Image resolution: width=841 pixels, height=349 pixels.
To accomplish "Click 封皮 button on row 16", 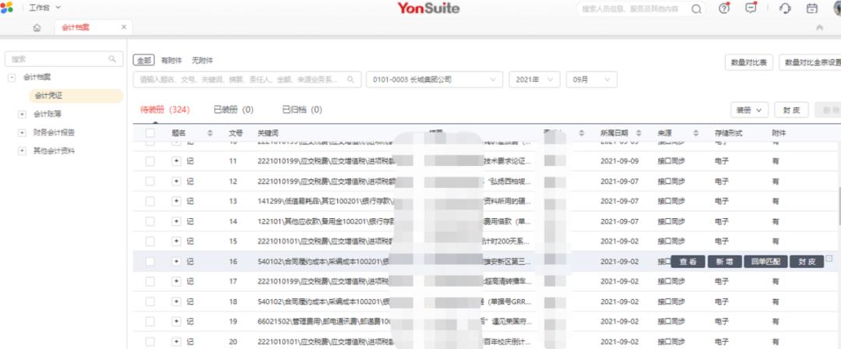I will coord(807,262).
